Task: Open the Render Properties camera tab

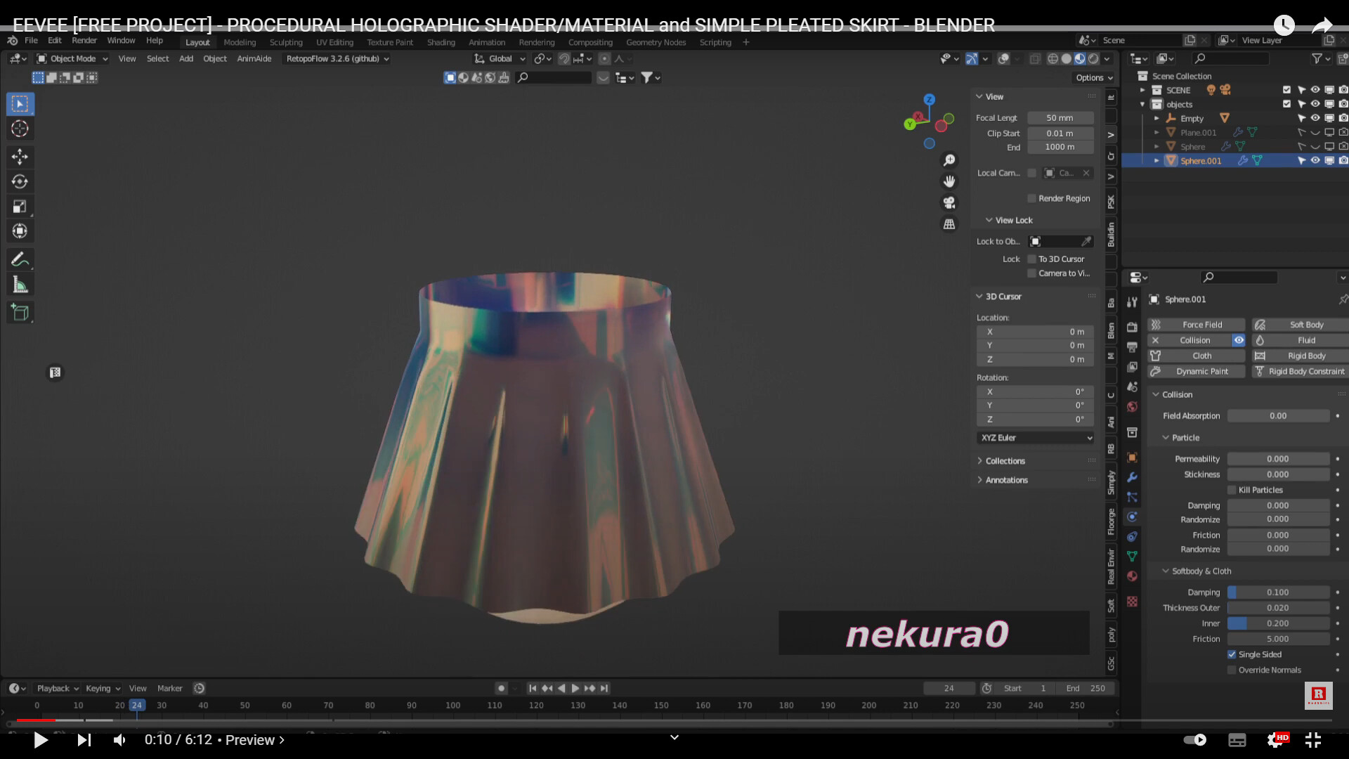Action: (1132, 325)
